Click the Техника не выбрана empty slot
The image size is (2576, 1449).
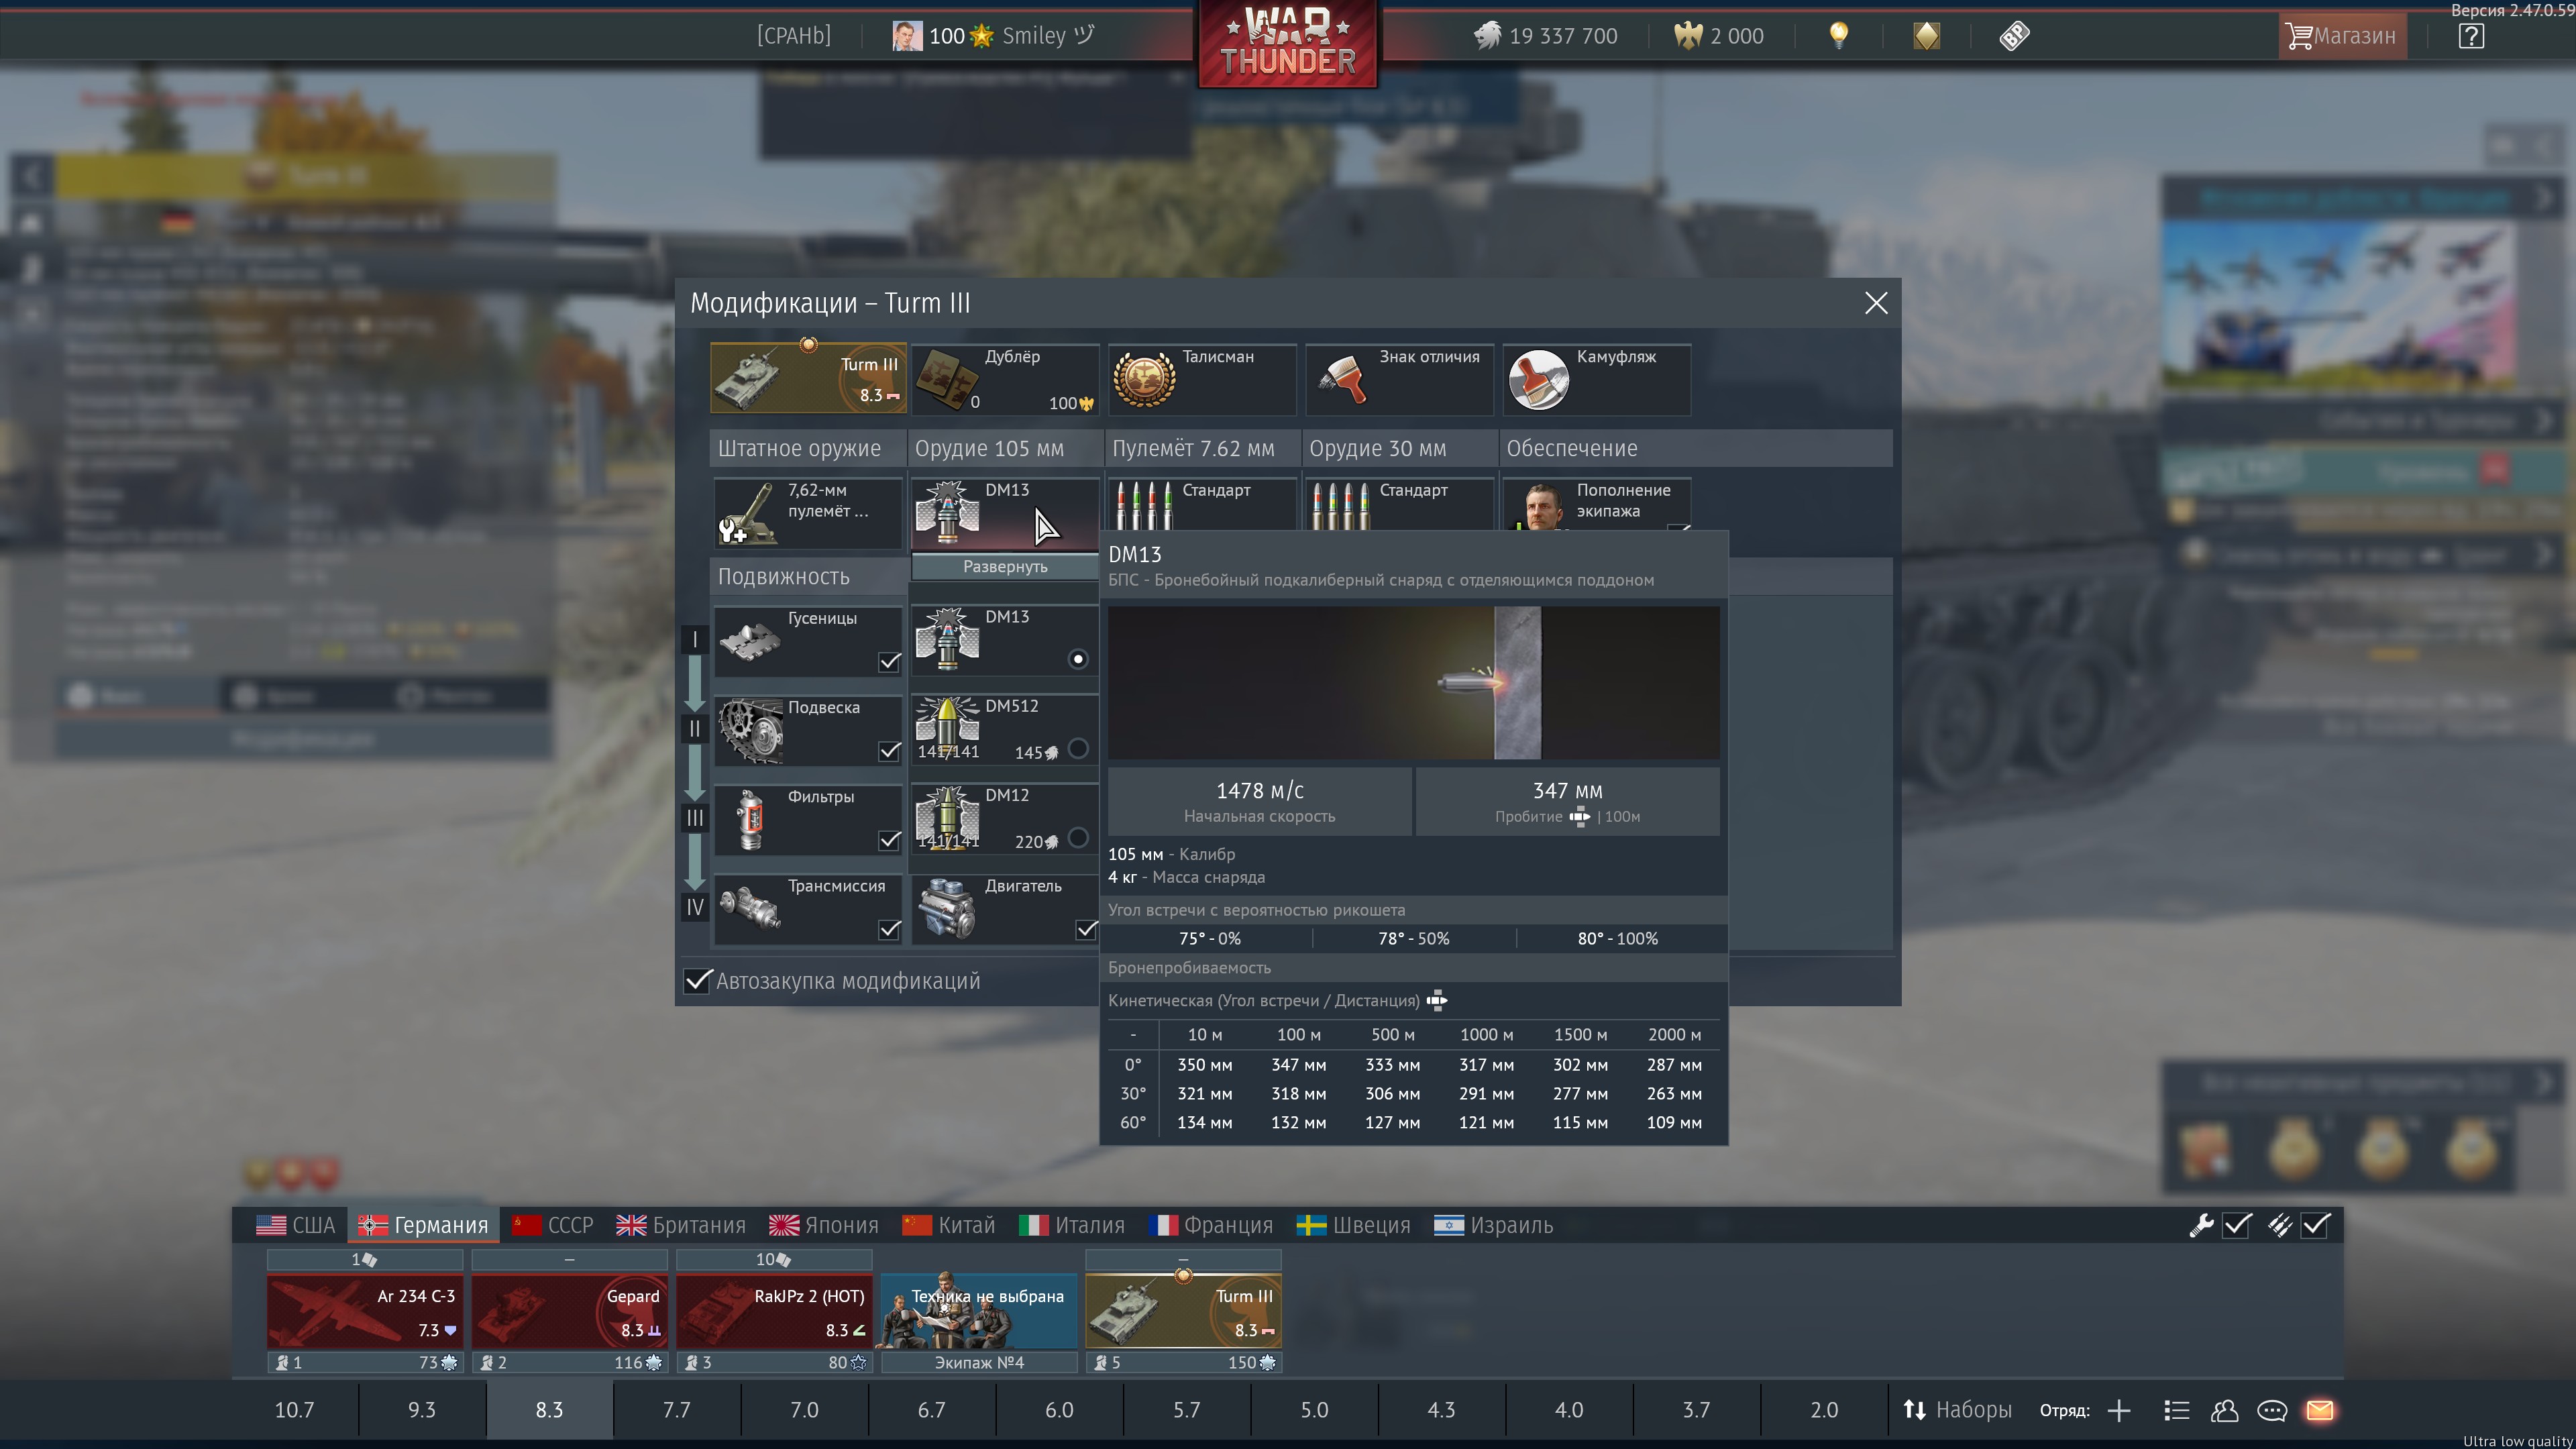pyautogui.click(x=979, y=1311)
